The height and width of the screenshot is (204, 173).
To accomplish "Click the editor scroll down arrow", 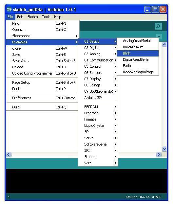I will [164, 149].
